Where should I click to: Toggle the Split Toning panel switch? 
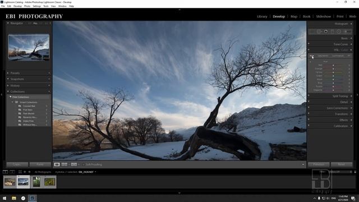pyautogui.click(x=309, y=95)
